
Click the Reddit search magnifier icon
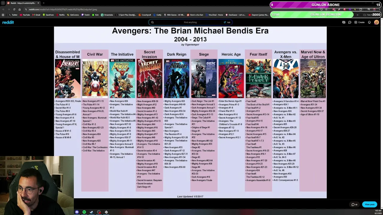point(152,22)
